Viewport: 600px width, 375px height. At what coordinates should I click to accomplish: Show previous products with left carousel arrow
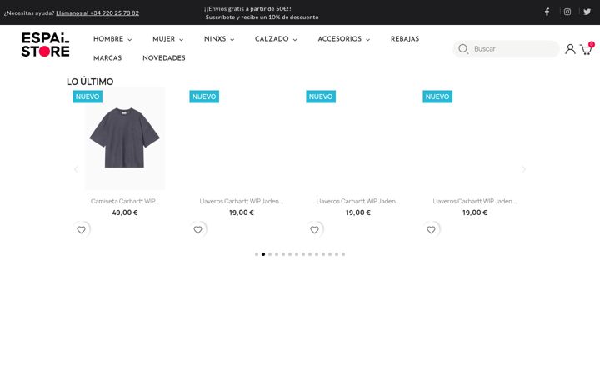coord(76,169)
